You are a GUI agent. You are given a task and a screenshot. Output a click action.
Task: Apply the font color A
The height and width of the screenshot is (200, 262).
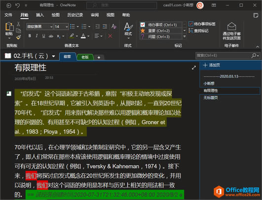(83, 36)
